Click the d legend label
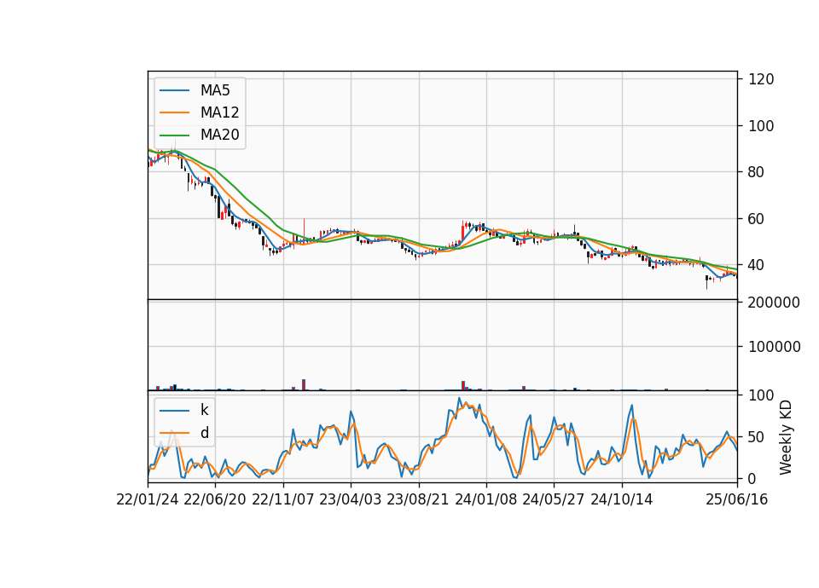819x588 pixels. pyautogui.click(x=204, y=433)
